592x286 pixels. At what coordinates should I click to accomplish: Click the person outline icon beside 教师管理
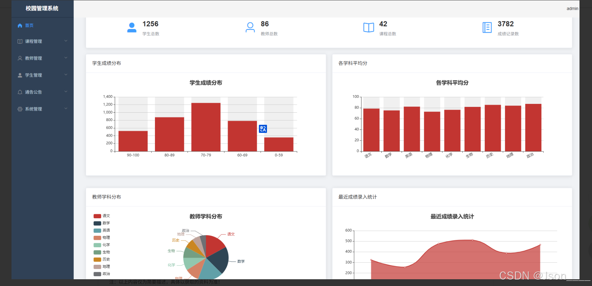[x=20, y=58]
